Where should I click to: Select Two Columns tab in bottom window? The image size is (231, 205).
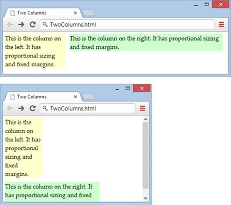coord(43,97)
